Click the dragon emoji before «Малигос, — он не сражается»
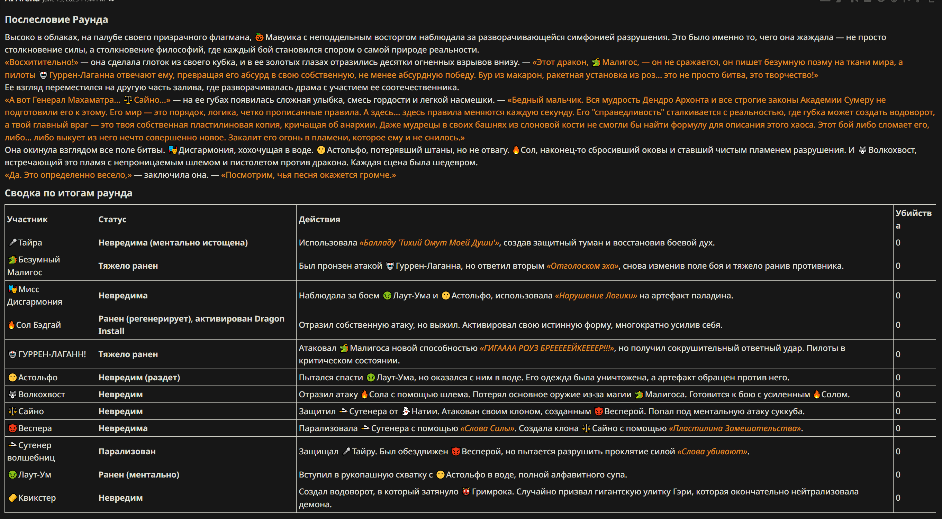Image resolution: width=942 pixels, height=519 pixels. [x=596, y=62]
